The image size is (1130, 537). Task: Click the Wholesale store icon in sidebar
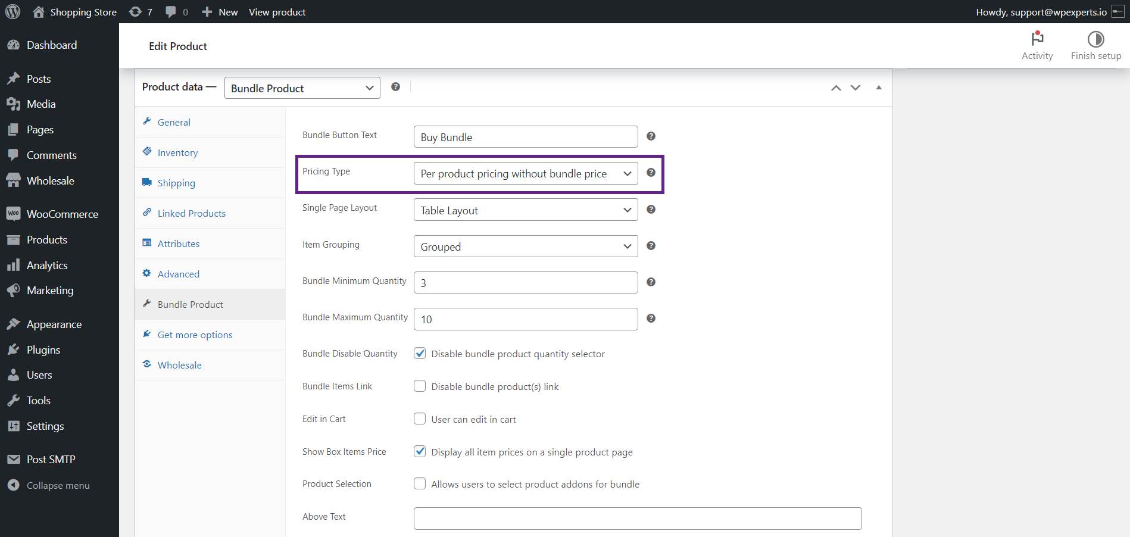point(13,180)
